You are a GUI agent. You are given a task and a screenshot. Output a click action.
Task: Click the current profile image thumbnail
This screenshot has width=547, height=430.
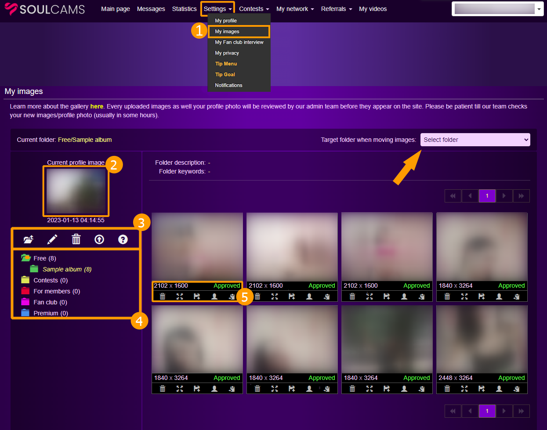(76, 191)
